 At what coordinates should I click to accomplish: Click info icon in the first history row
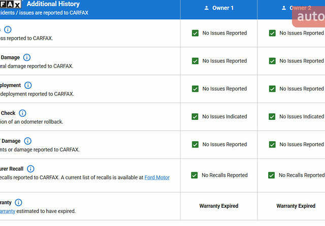8,29
